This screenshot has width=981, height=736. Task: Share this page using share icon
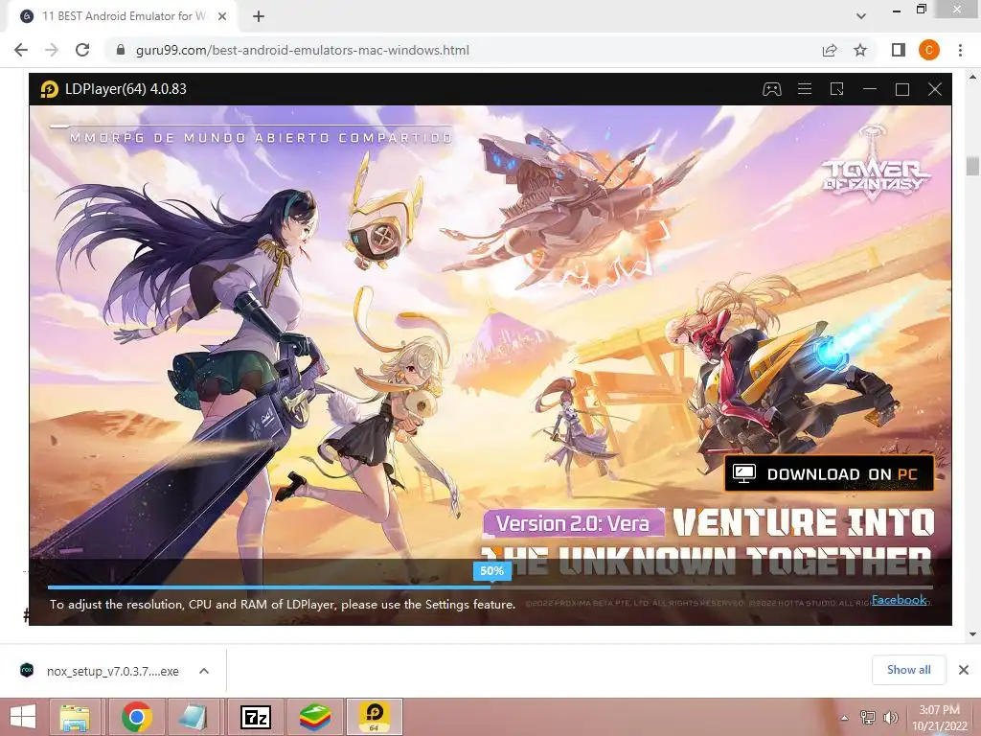click(x=830, y=50)
